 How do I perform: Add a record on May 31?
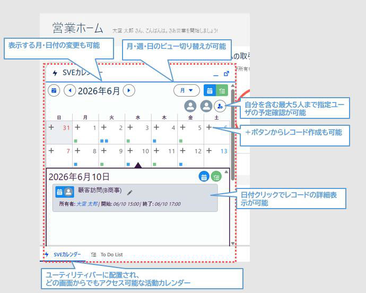pyautogui.click(x=51, y=127)
